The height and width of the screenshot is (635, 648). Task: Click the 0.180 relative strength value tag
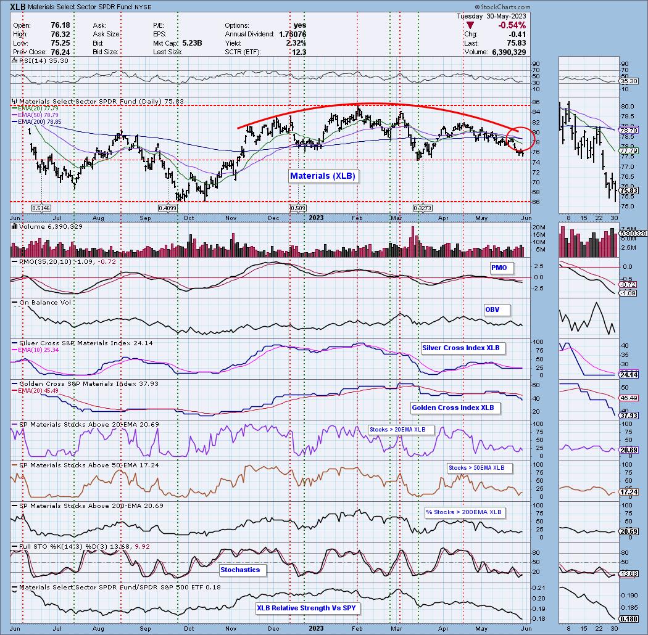[x=629, y=620]
